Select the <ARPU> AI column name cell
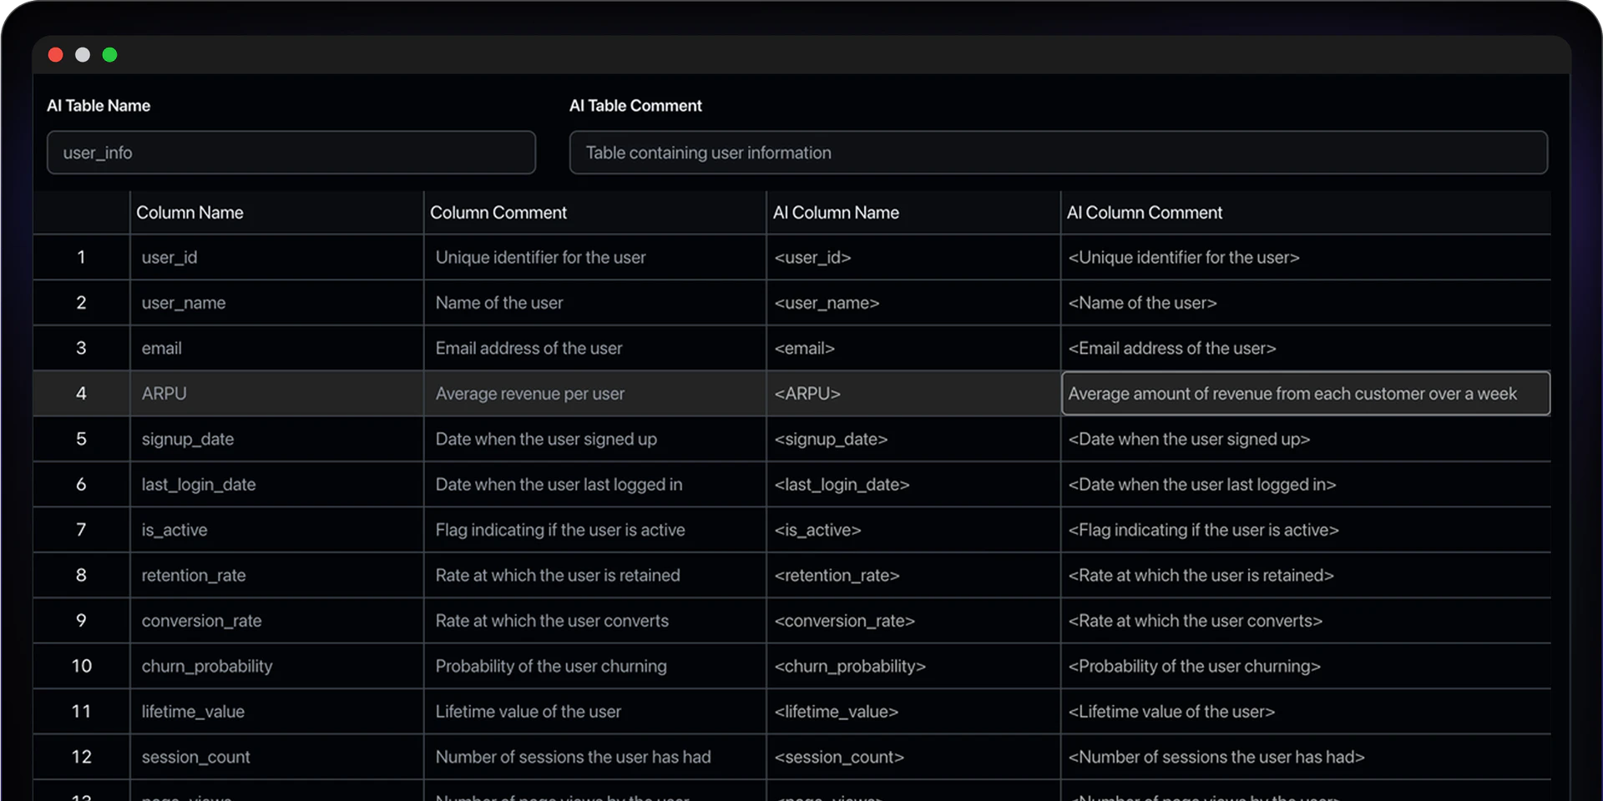Viewport: 1603px width, 801px height. click(x=807, y=393)
